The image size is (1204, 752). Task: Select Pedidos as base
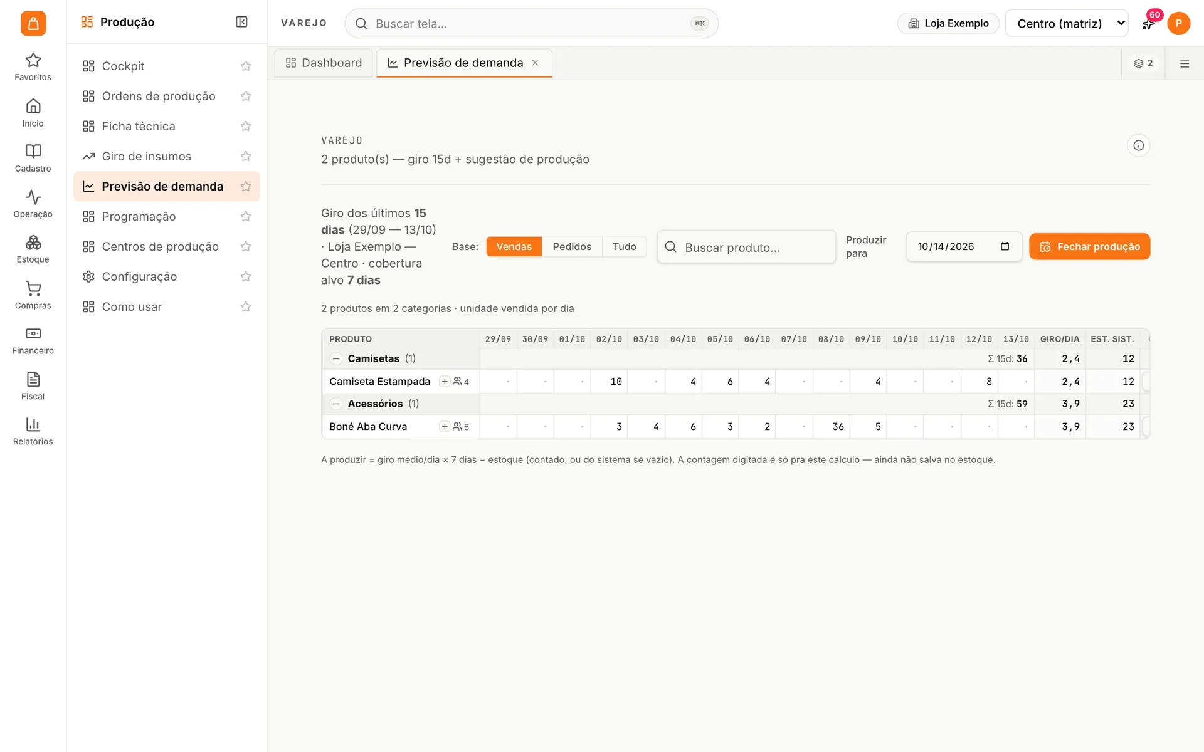(x=571, y=246)
